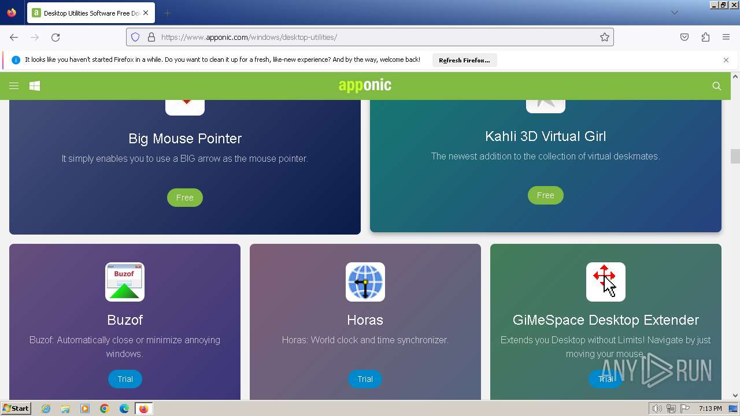Click the Kahli 3D Virtual Girl icon
The width and height of the screenshot is (740, 416).
coord(546,106)
